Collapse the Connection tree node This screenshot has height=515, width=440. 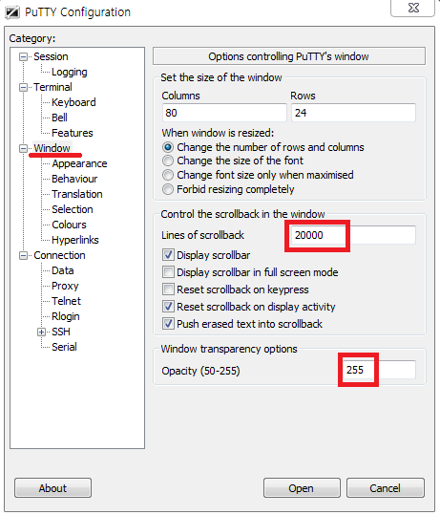pos(23,255)
